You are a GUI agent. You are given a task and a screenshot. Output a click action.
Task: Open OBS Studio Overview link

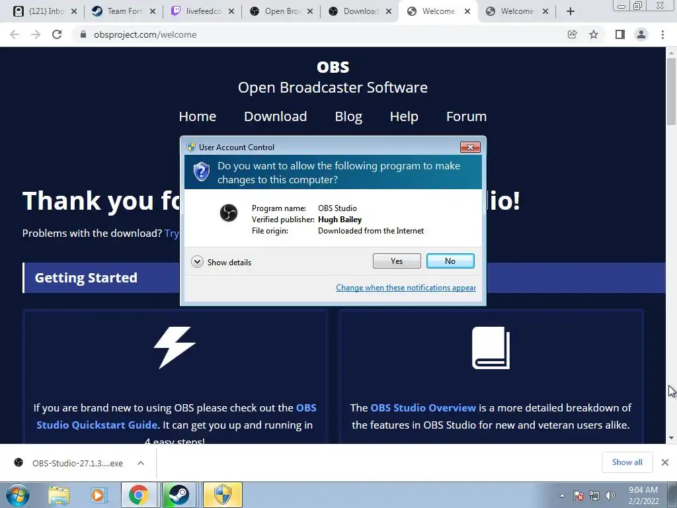[x=423, y=407]
